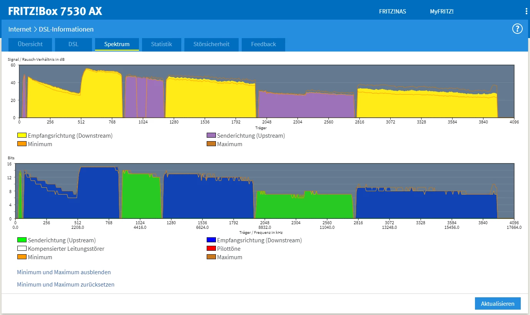
Task: Switch to the Übersicht tab
Action: click(30, 44)
